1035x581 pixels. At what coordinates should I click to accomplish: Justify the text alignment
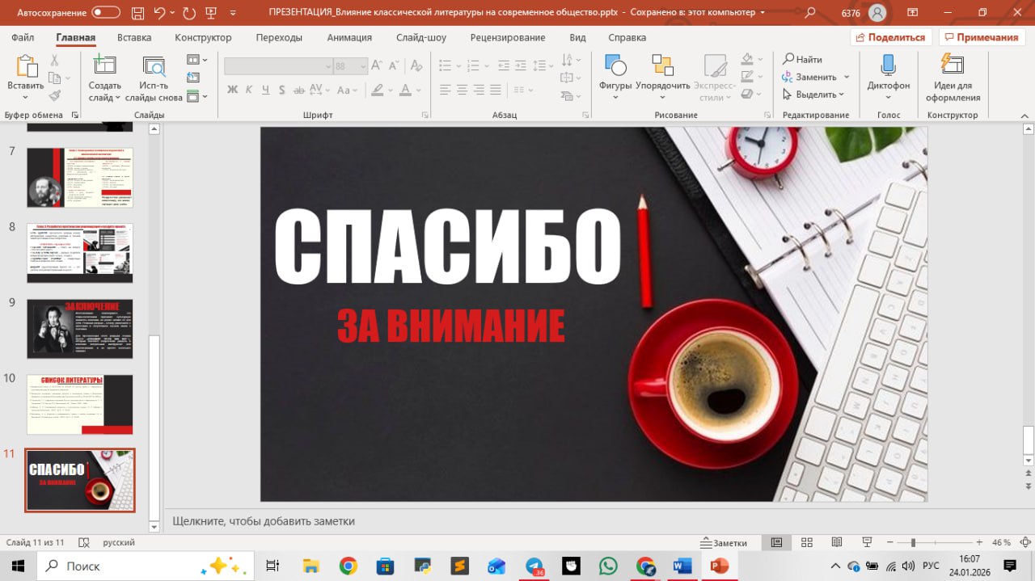point(496,90)
